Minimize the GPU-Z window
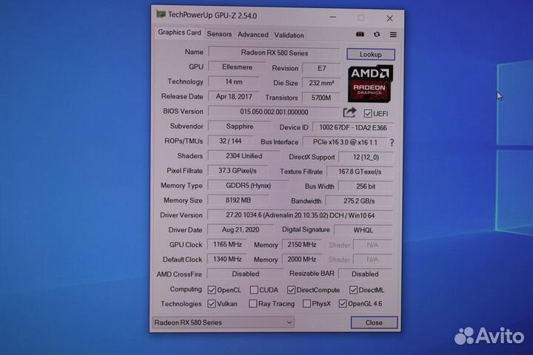This screenshot has height=355, width=533. [333, 17]
